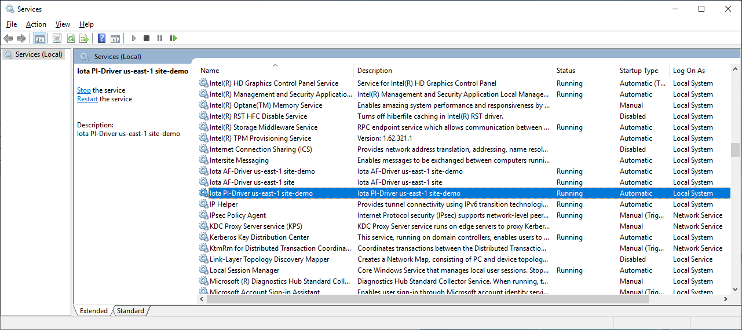This screenshot has width=742, height=330.
Task: Select Microsoft (R) Diagnostics Hub Standard Collector row
Action: (x=464, y=281)
